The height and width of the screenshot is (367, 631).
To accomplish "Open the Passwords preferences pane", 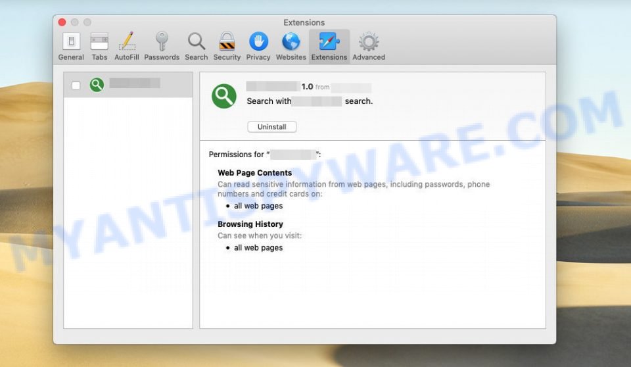I will (x=162, y=46).
